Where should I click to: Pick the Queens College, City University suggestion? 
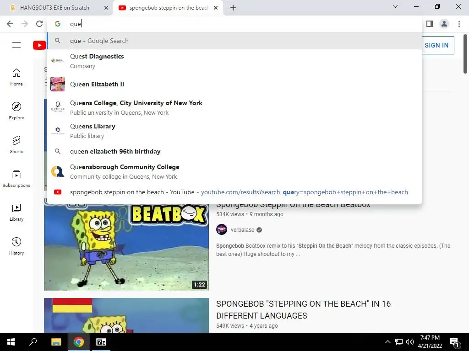[234, 107]
